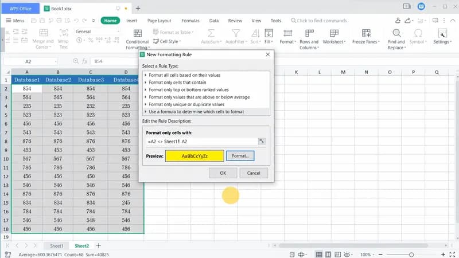Open a new document tab with plus
Screen dimensions: 459x258
138,9
